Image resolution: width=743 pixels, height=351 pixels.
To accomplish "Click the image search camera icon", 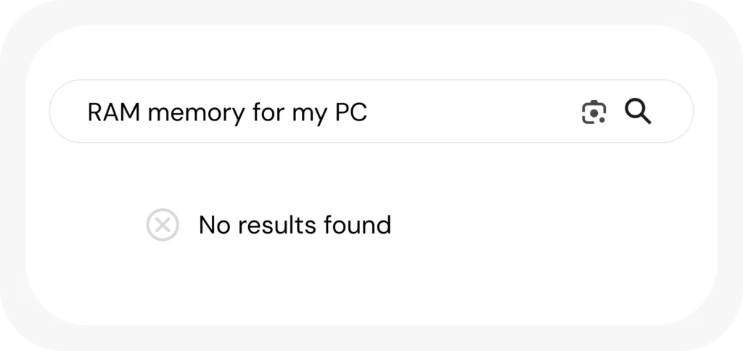I will [x=594, y=112].
